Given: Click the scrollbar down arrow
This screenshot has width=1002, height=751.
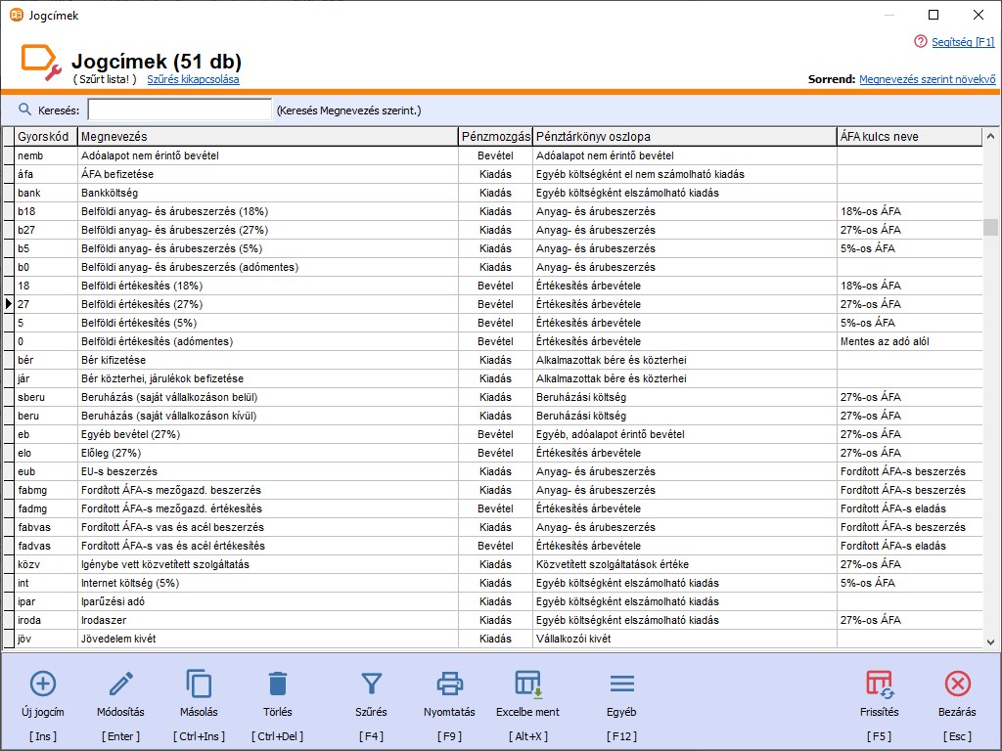Looking at the screenshot, I should click(x=990, y=641).
